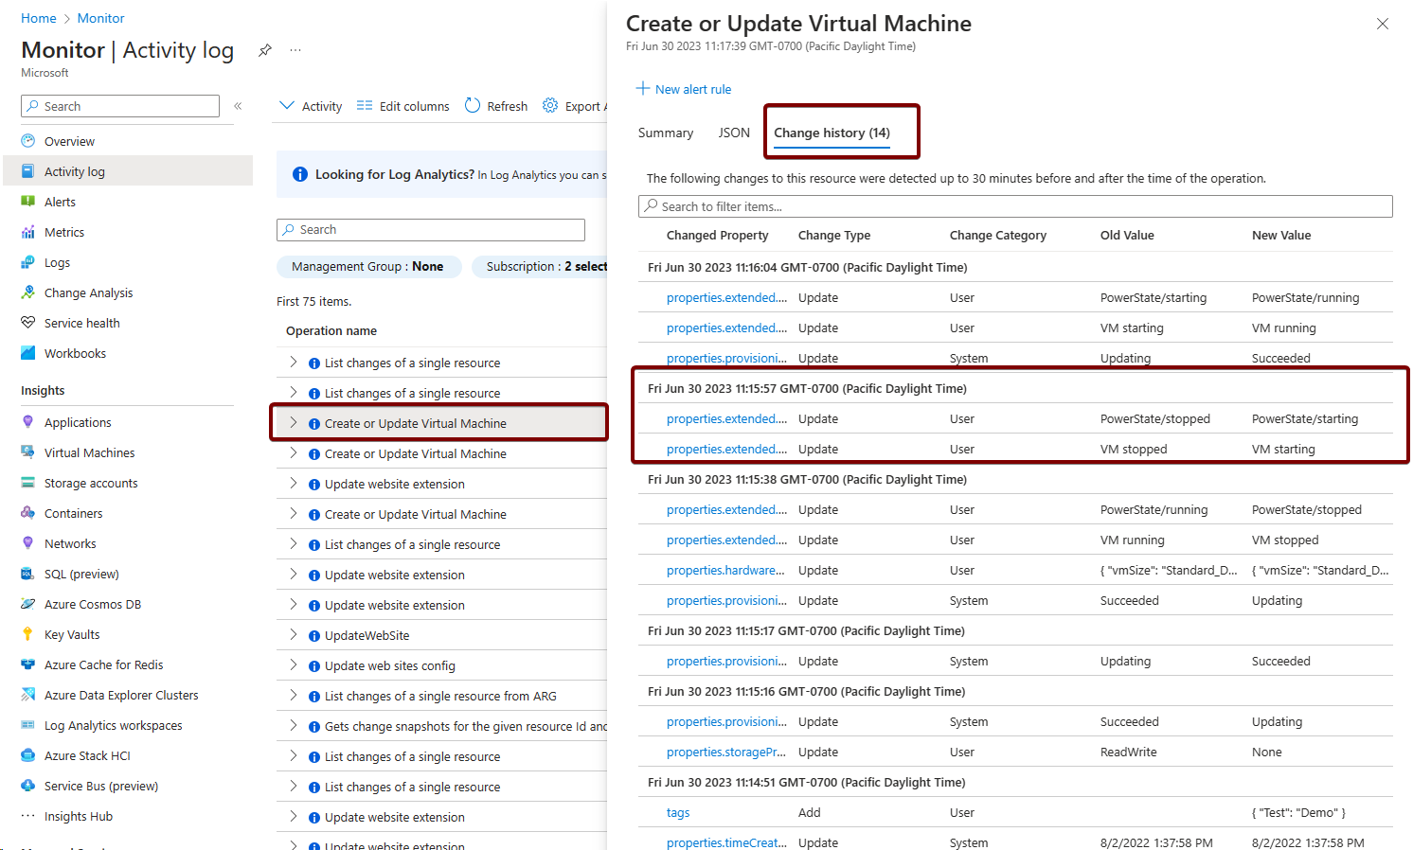Expand the UpdateWebSite operation row
Image resolution: width=1413 pixels, height=850 pixels.
coord(294,635)
